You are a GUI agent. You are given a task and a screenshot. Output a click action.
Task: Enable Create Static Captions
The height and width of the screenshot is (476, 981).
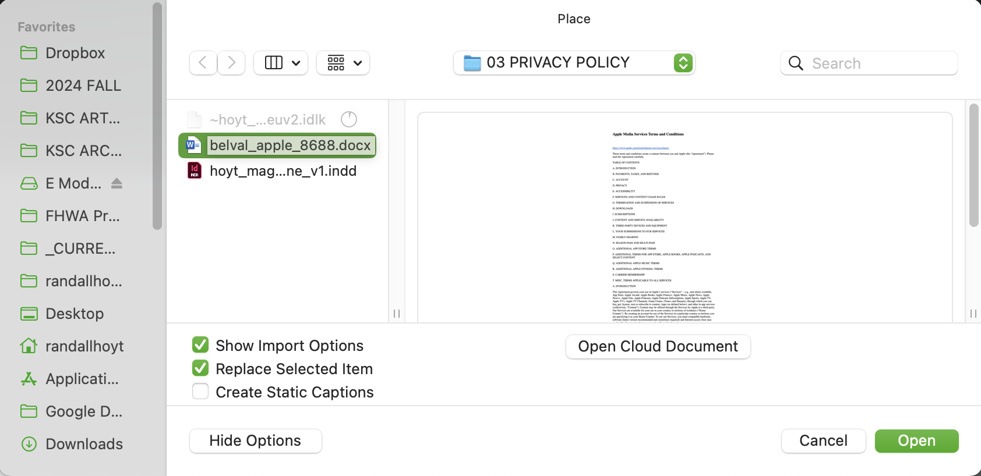coord(200,392)
